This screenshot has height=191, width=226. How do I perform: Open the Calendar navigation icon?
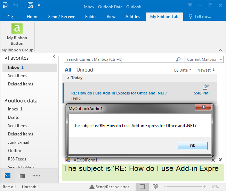22,176
